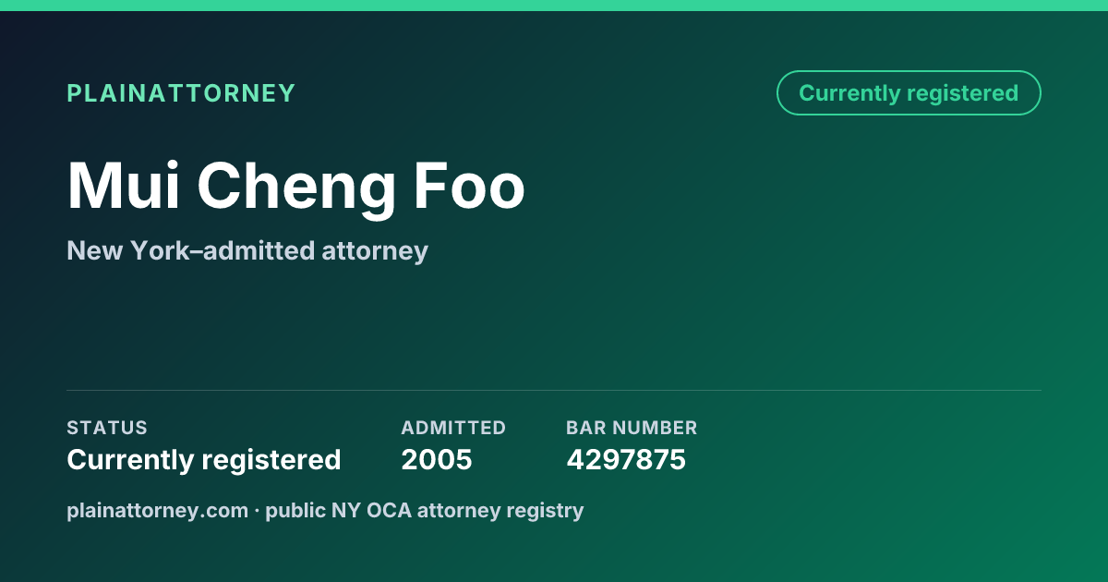
Task: Click the horizontal divider above STATUS
Action: pyautogui.click(x=554, y=390)
